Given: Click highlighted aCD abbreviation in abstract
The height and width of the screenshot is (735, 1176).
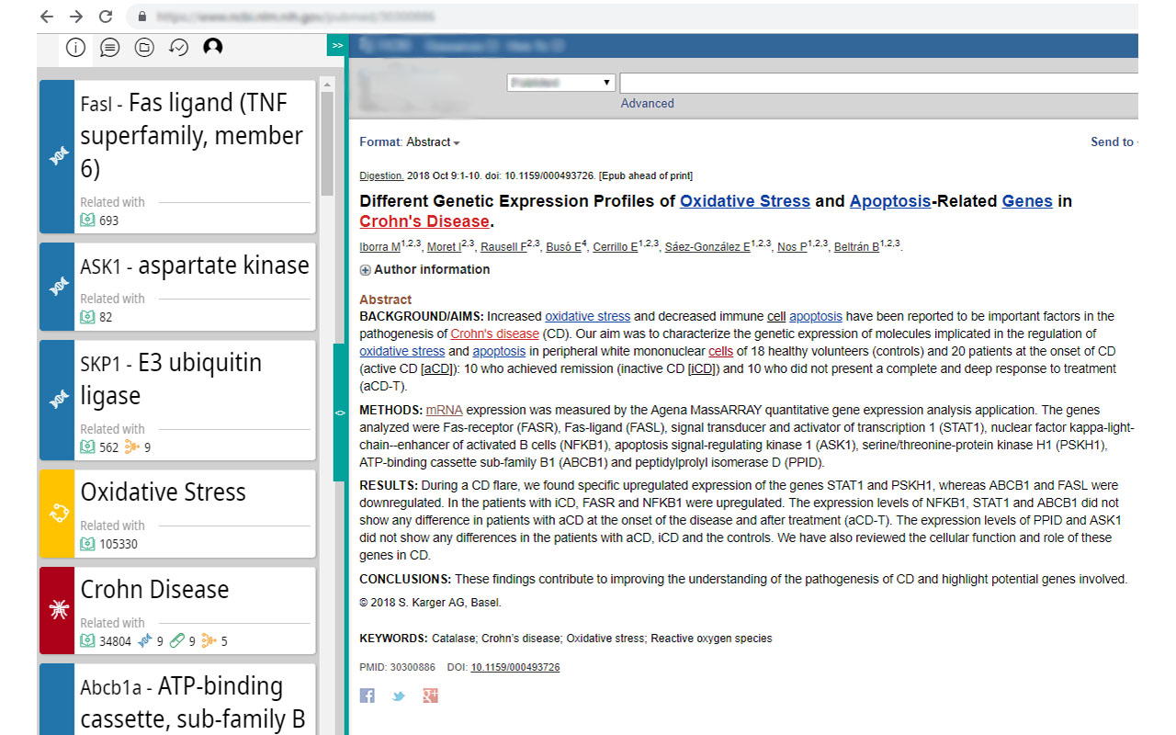Looking at the screenshot, I should coord(436,368).
